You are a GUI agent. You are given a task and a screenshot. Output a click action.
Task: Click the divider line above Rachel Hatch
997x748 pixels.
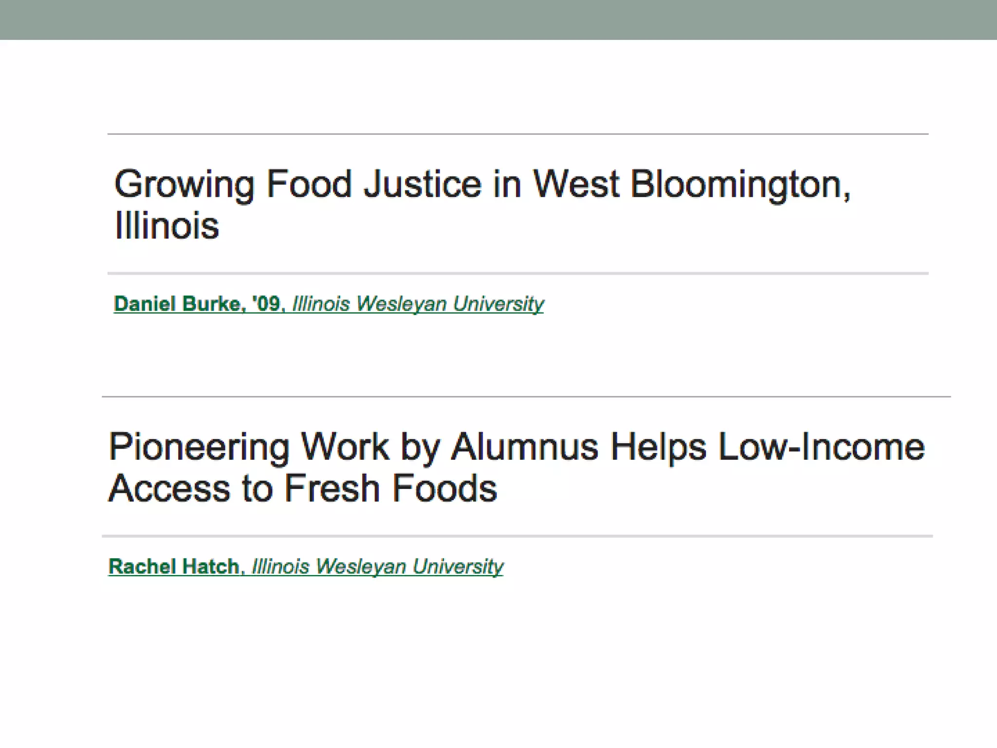tap(517, 536)
